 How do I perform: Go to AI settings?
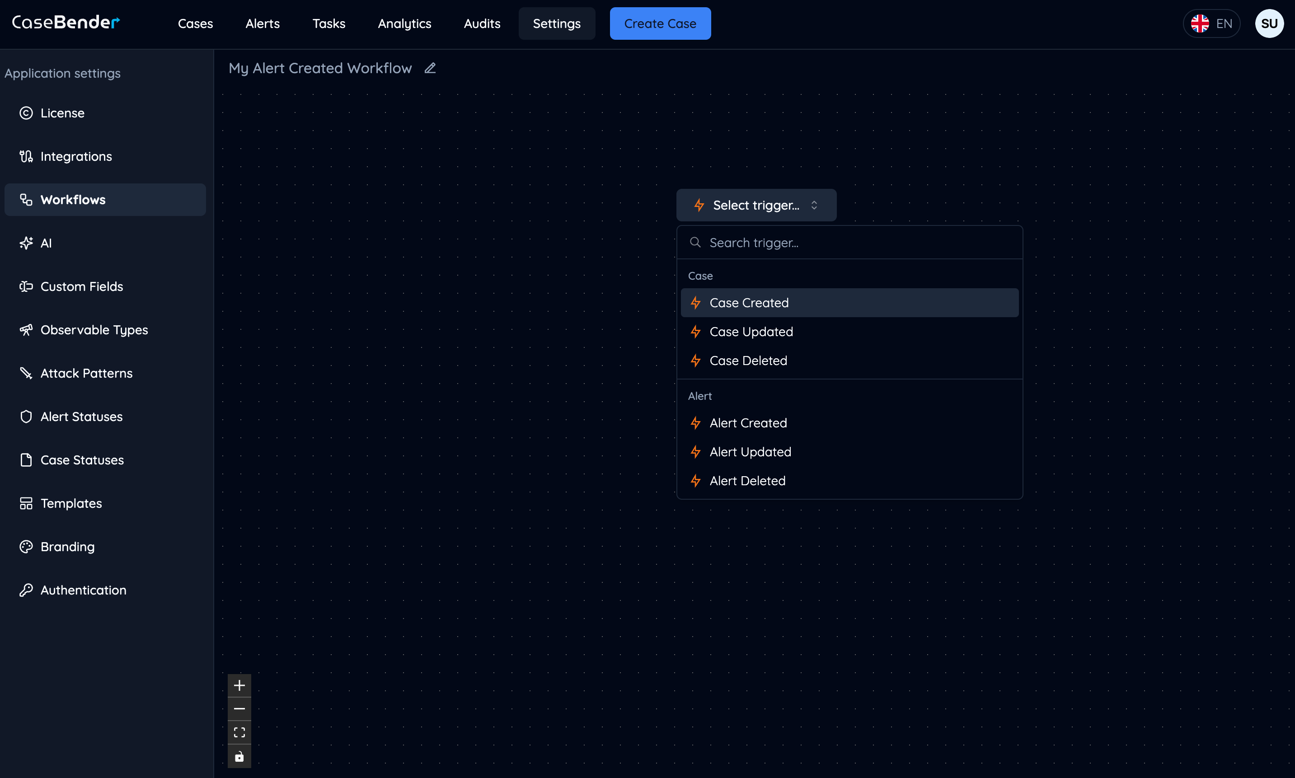(46, 243)
